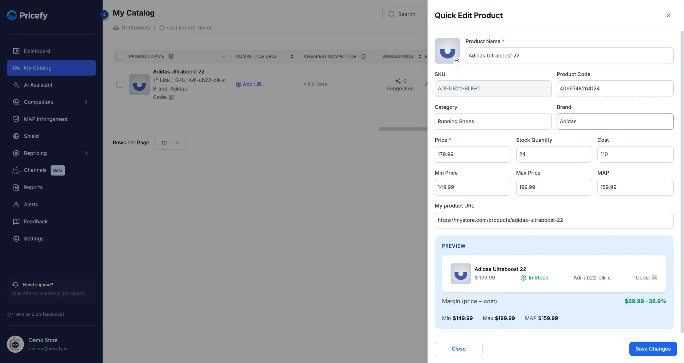
Task: Open AI Assistant page
Action: pos(51,85)
